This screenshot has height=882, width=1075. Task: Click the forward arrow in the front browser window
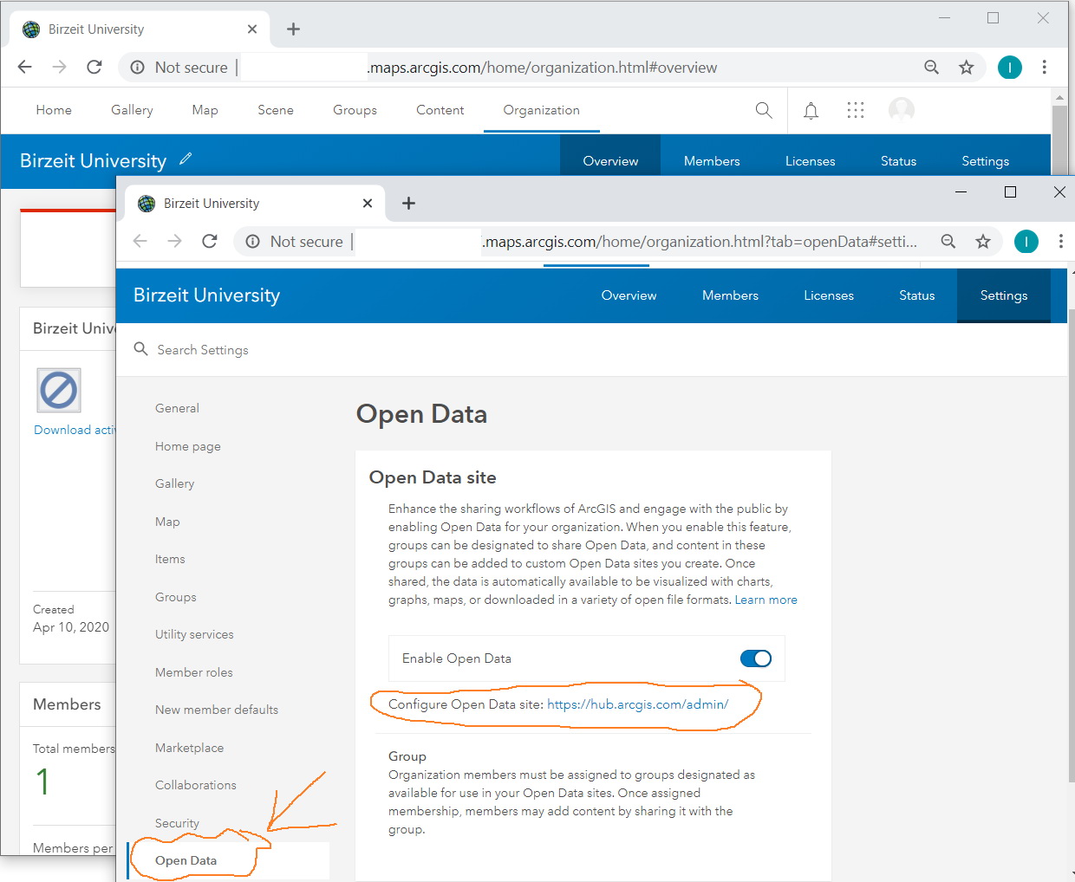(x=174, y=241)
